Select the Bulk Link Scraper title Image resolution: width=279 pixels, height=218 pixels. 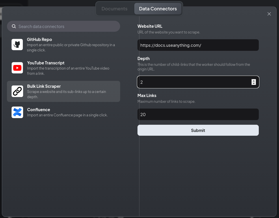click(44, 86)
